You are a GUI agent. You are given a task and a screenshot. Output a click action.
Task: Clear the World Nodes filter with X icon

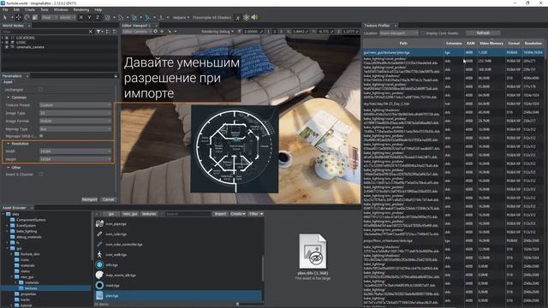tap(91, 32)
